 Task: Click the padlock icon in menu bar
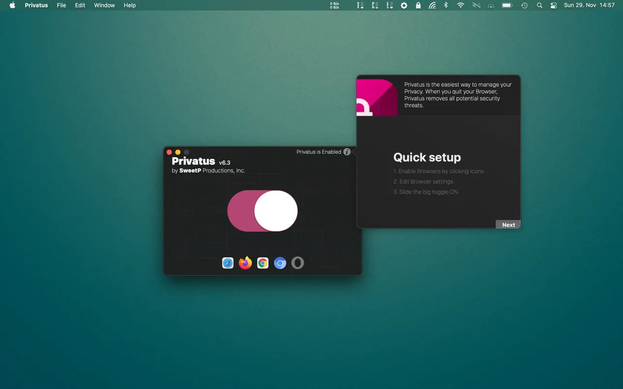pyautogui.click(x=418, y=5)
